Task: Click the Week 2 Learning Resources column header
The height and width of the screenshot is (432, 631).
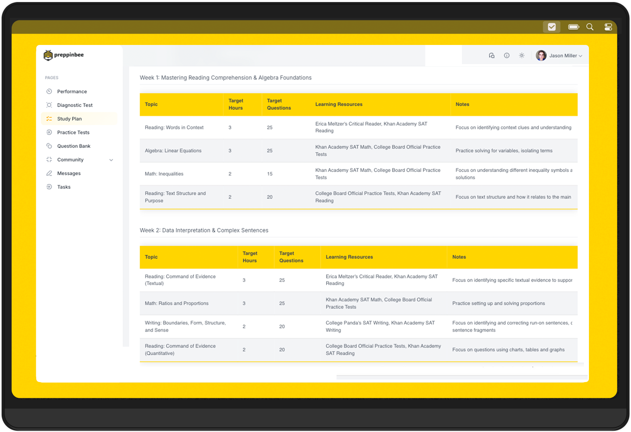Action: [x=349, y=257]
